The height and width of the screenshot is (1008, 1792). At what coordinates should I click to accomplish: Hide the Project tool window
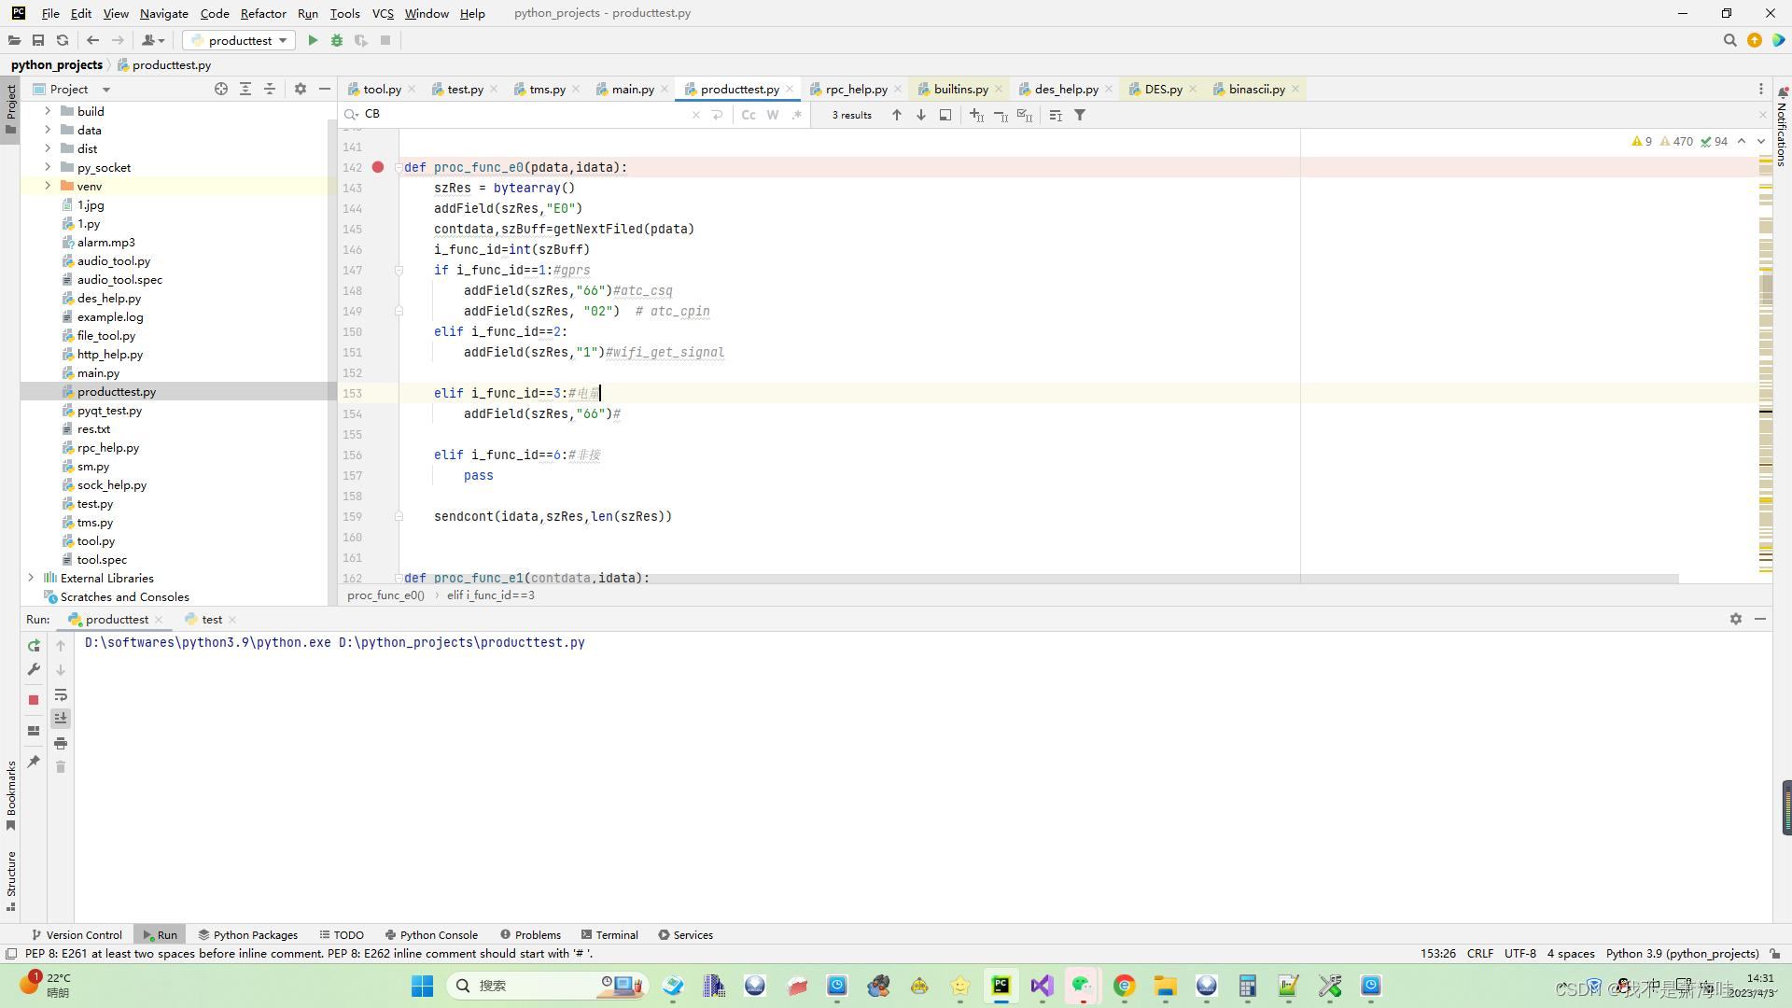[324, 89]
